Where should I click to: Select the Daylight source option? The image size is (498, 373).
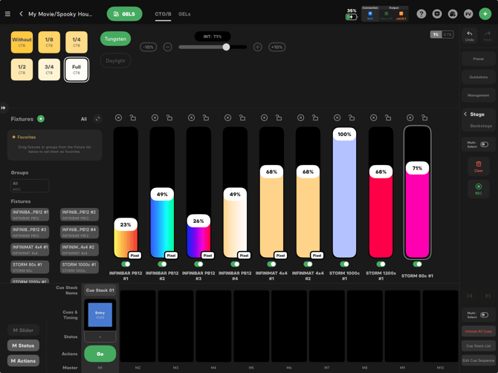click(x=115, y=61)
